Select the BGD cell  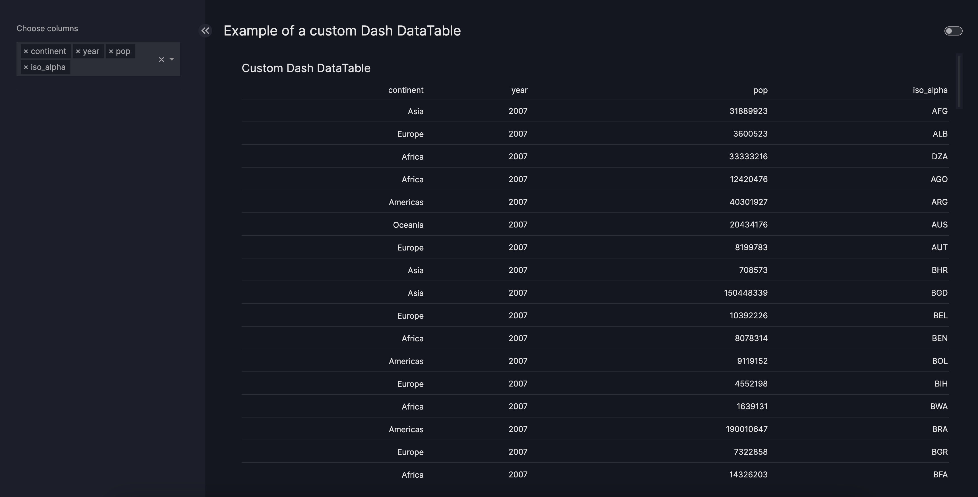coord(939,293)
